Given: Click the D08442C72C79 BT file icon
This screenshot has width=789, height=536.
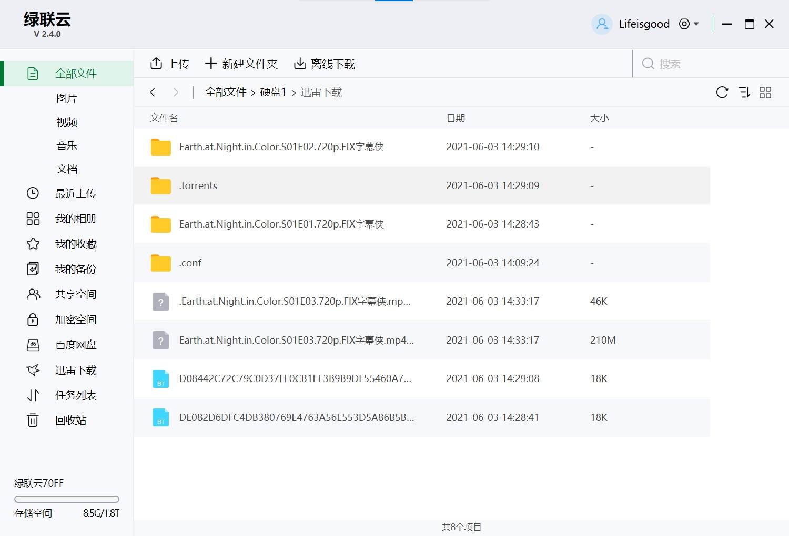Looking at the screenshot, I should [x=161, y=379].
